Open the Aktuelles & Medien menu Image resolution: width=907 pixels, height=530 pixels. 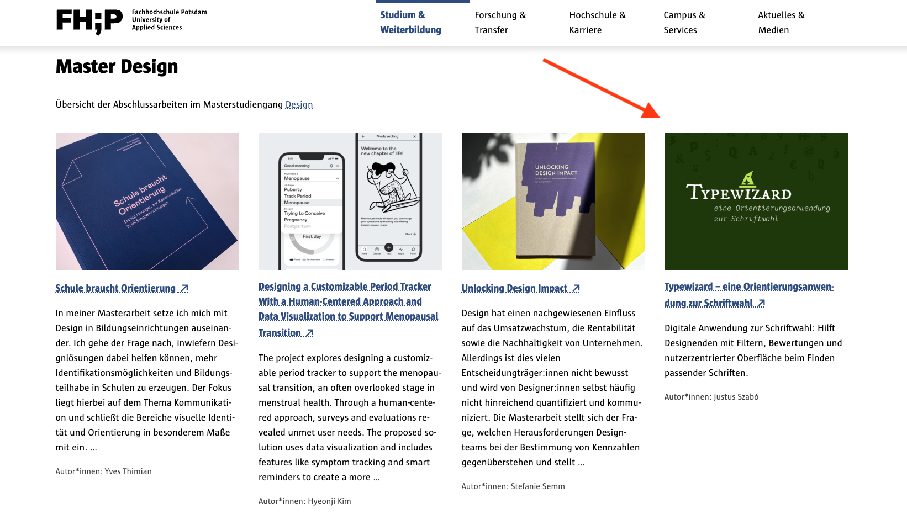(781, 23)
